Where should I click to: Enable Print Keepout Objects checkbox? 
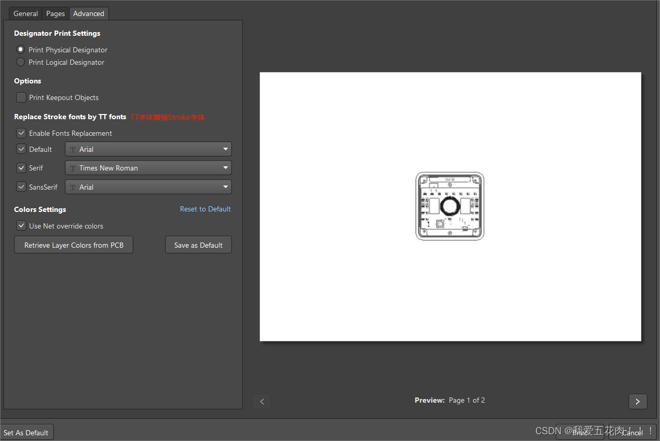[21, 97]
